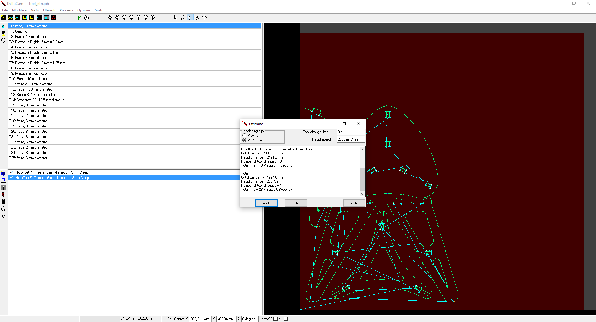Screen dimensions: 596x322
Task: Open the Utensili menu
Action: [x=49, y=10]
